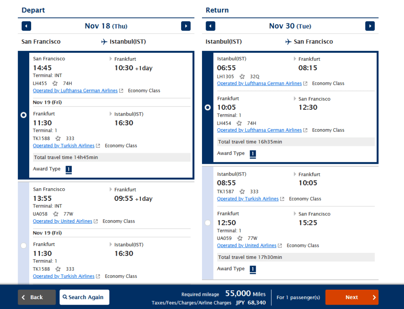Go back one day from Nov 30 return date
This screenshot has height=309, width=404.
point(210,26)
